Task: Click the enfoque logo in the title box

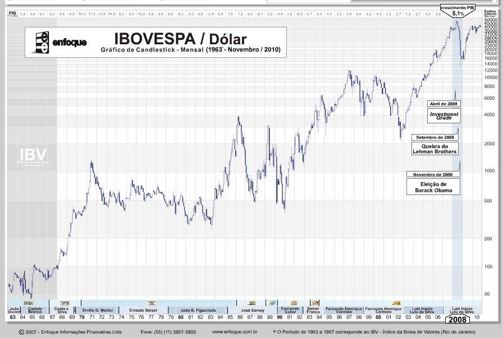Action: point(60,42)
